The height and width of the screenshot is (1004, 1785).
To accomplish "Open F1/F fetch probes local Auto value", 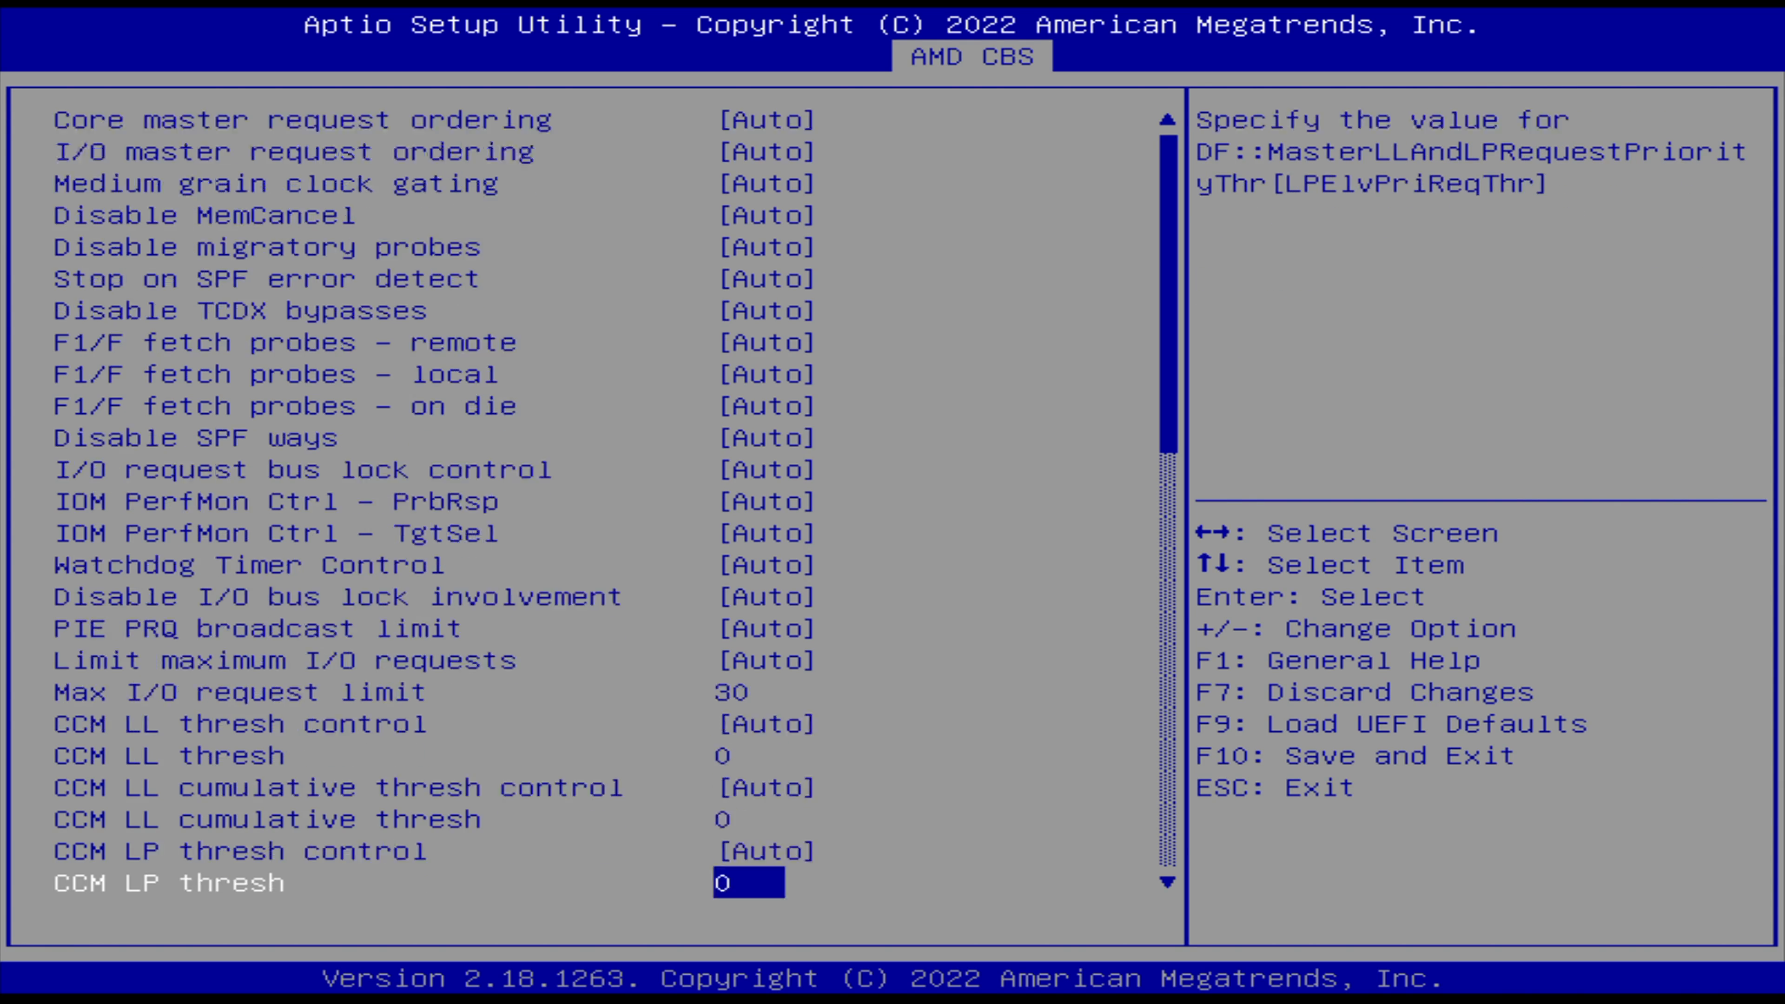I will pos(767,375).
